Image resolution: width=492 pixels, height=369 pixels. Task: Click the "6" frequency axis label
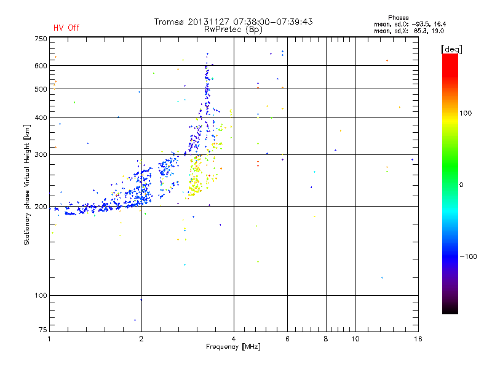[287, 339]
